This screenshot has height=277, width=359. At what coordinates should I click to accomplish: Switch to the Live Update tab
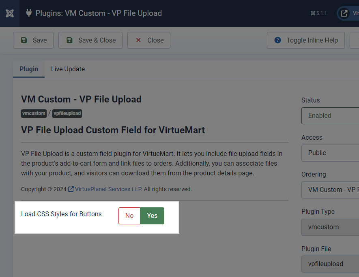[x=68, y=69]
